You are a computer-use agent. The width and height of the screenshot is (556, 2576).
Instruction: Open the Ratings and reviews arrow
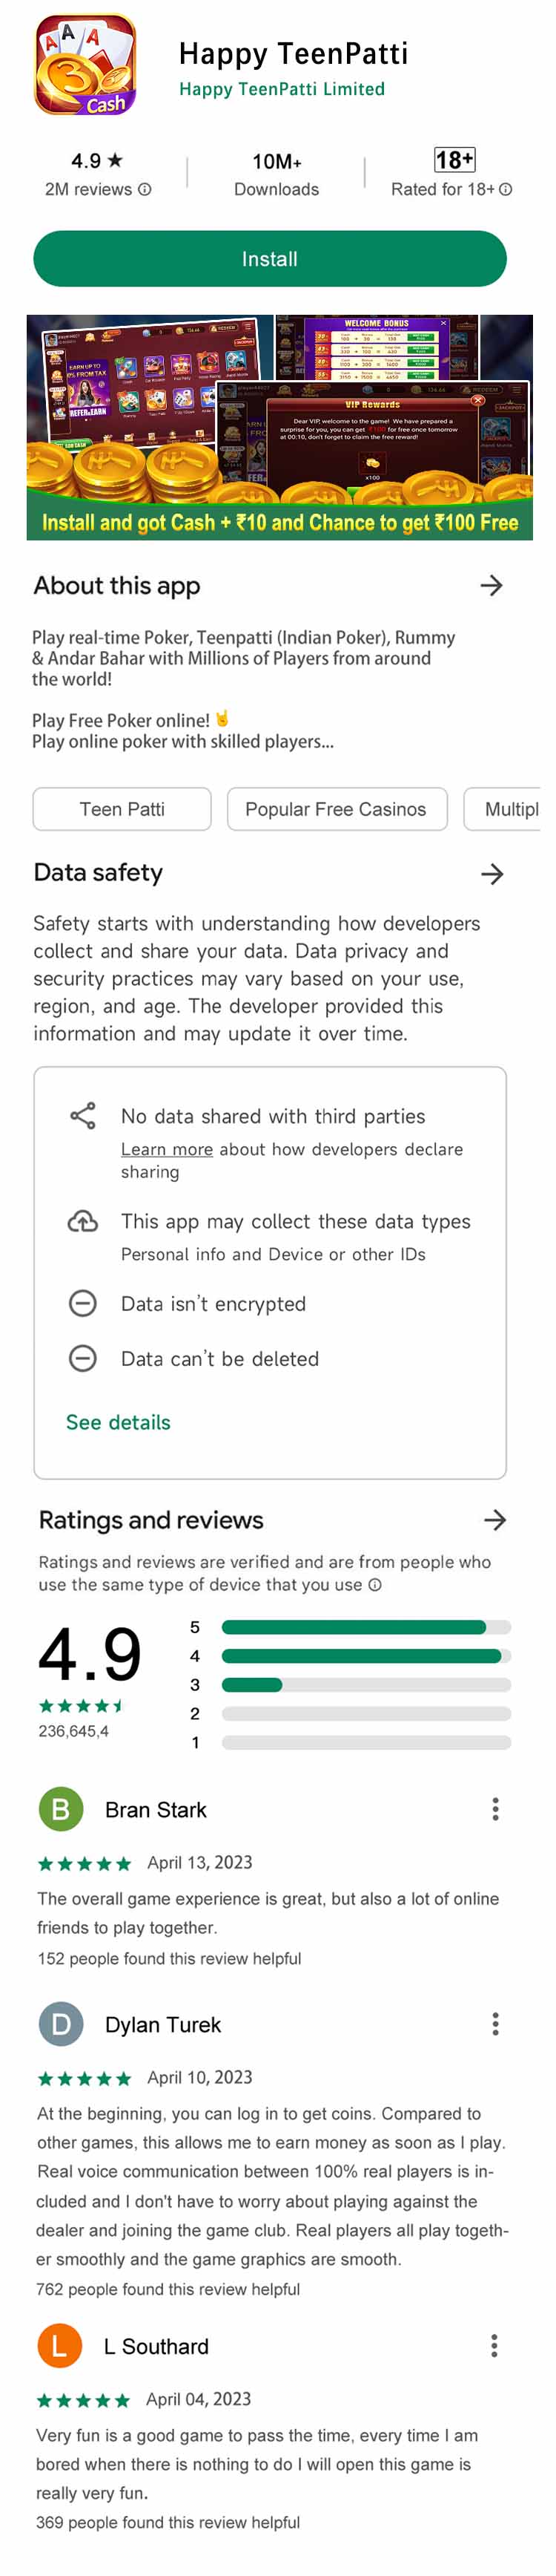pyautogui.click(x=495, y=1520)
